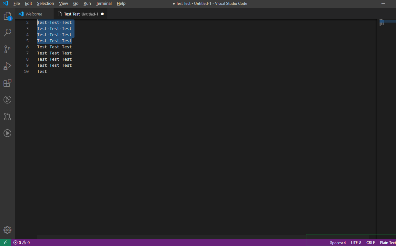Image resolution: width=396 pixels, height=246 pixels.
Task: Open the Terminal menu
Action: 104,3
